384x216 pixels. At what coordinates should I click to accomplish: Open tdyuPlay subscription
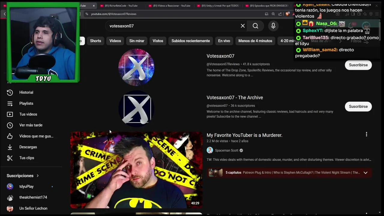pos(26,187)
